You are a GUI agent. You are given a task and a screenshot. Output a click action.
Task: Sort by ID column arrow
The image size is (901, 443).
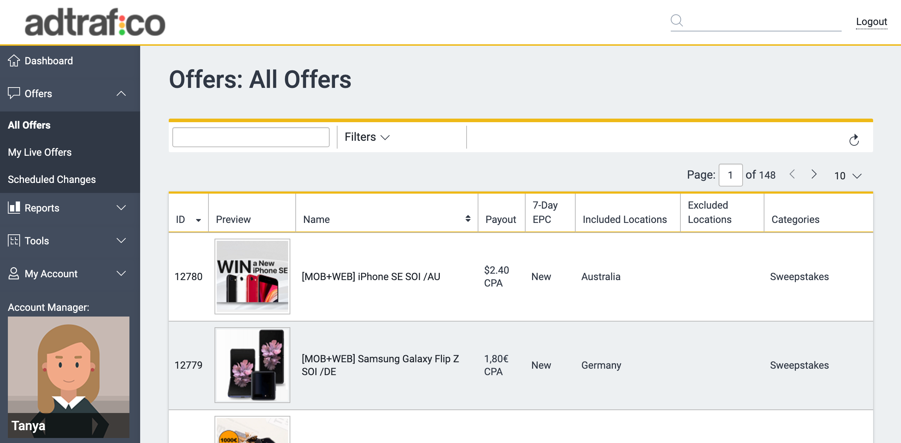point(198,220)
